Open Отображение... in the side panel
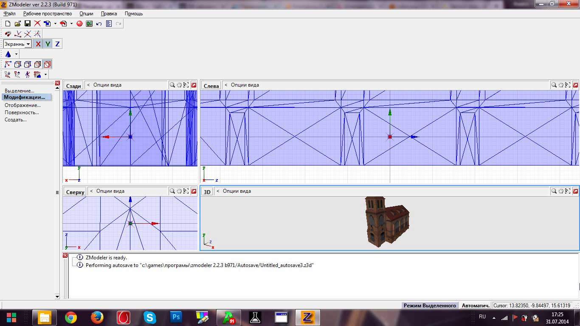 point(23,105)
